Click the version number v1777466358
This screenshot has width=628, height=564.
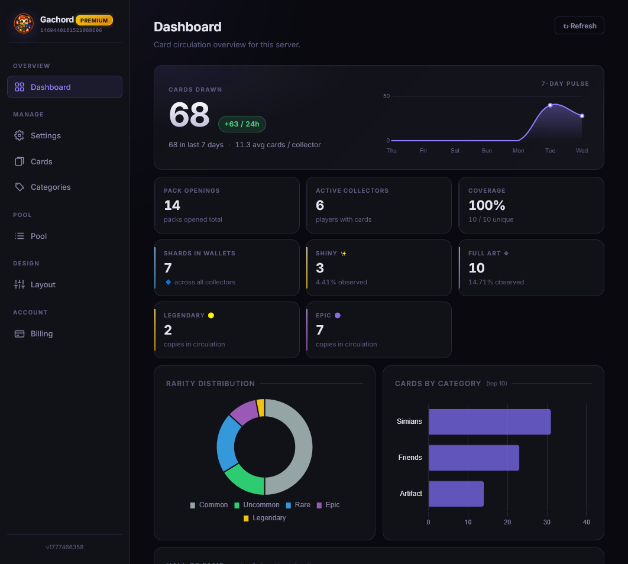[x=64, y=547]
